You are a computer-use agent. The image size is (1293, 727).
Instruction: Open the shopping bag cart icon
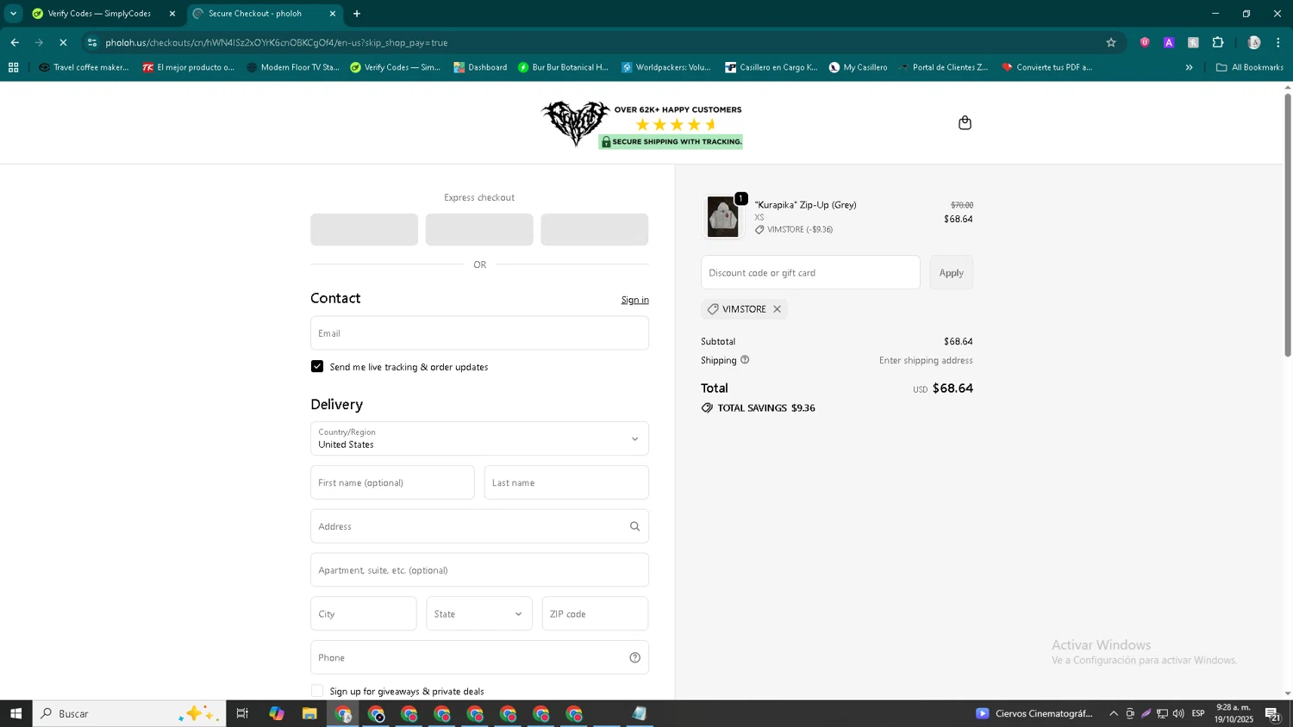point(965,123)
